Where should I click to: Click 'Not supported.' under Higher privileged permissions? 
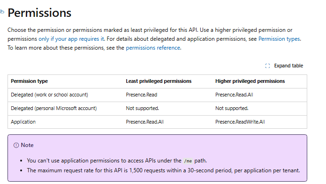pyautogui.click(x=232, y=108)
